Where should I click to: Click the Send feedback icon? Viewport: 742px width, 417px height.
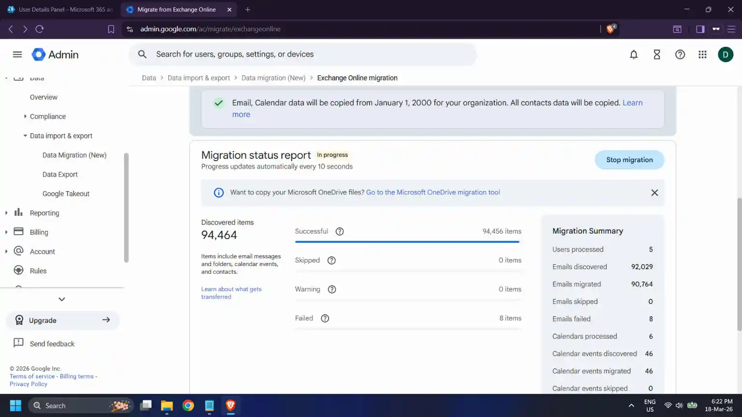click(18, 343)
